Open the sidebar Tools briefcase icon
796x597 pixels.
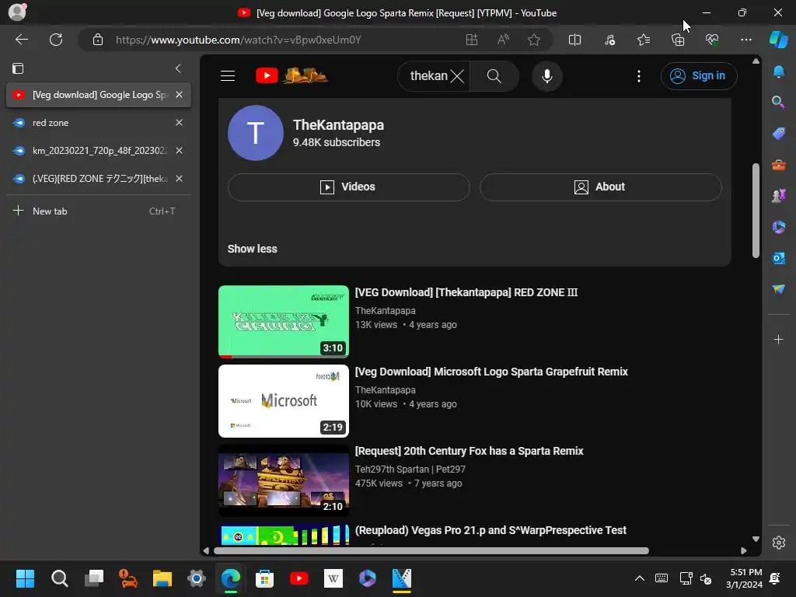coord(778,165)
